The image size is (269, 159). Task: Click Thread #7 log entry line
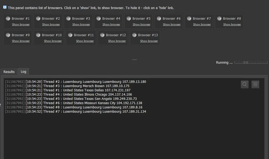(x=76, y=112)
